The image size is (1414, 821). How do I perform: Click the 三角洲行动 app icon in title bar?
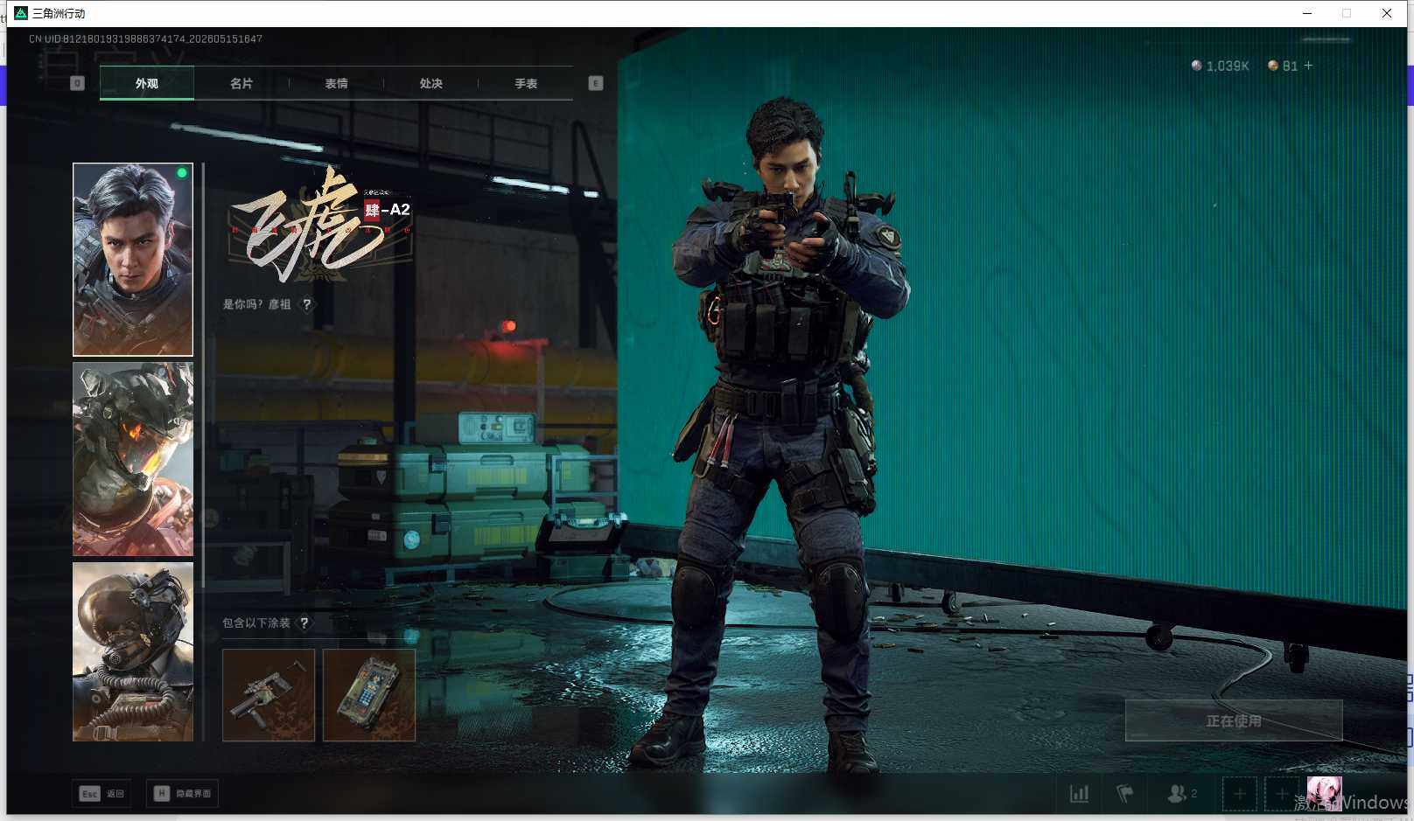tap(21, 13)
